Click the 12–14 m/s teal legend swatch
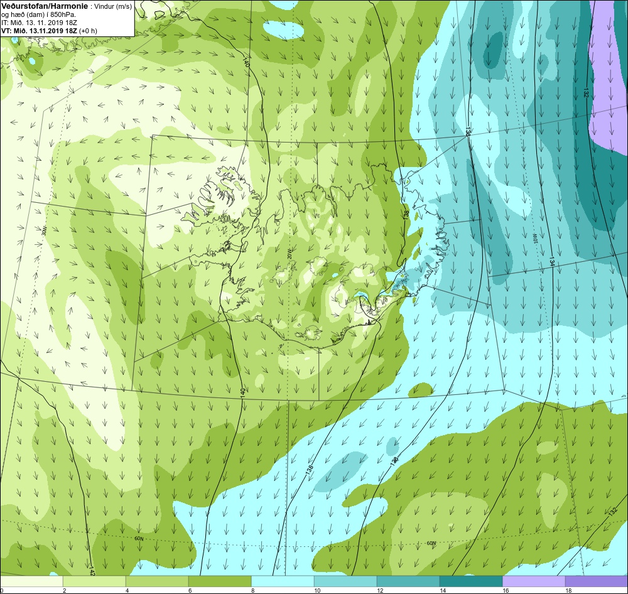The image size is (628, 594). click(x=408, y=581)
